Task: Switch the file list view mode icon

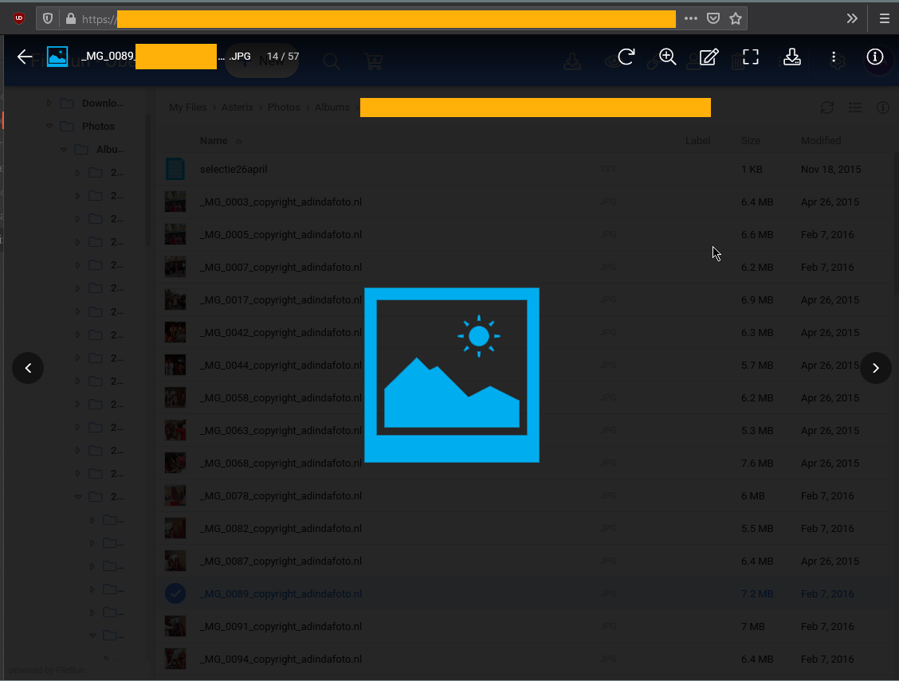Action: [x=855, y=108]
